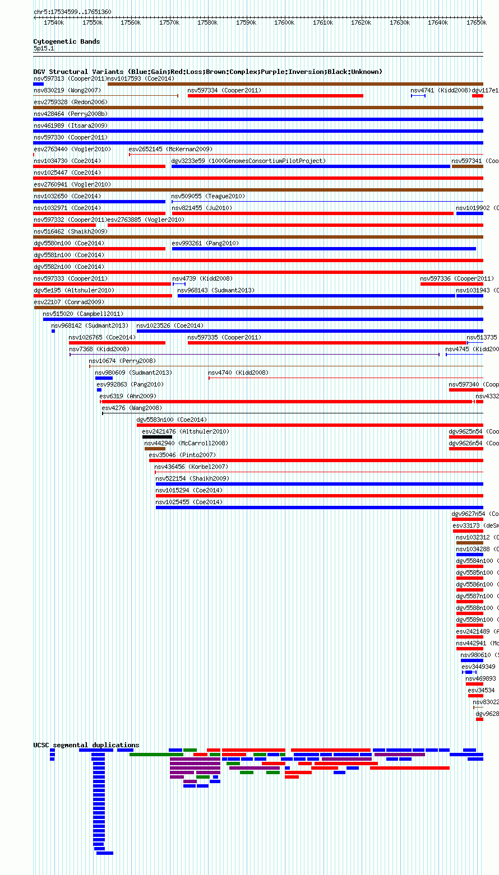The height and width of the screenshot is (875, 499).
Task: Open nsv509055 (Teague2010) variant
Action: point(327,202)
